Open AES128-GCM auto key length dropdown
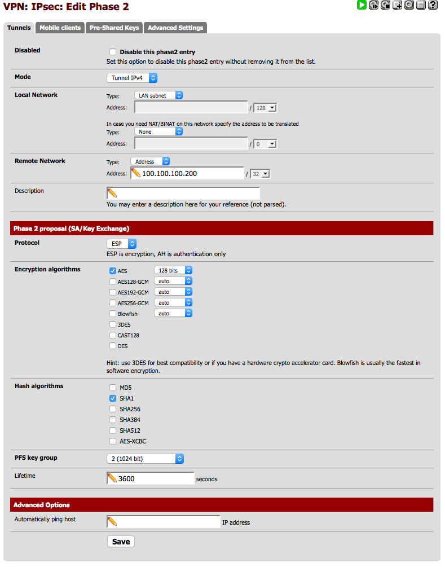The width and height of the screenshot is (445, 567). coord(173,281)
